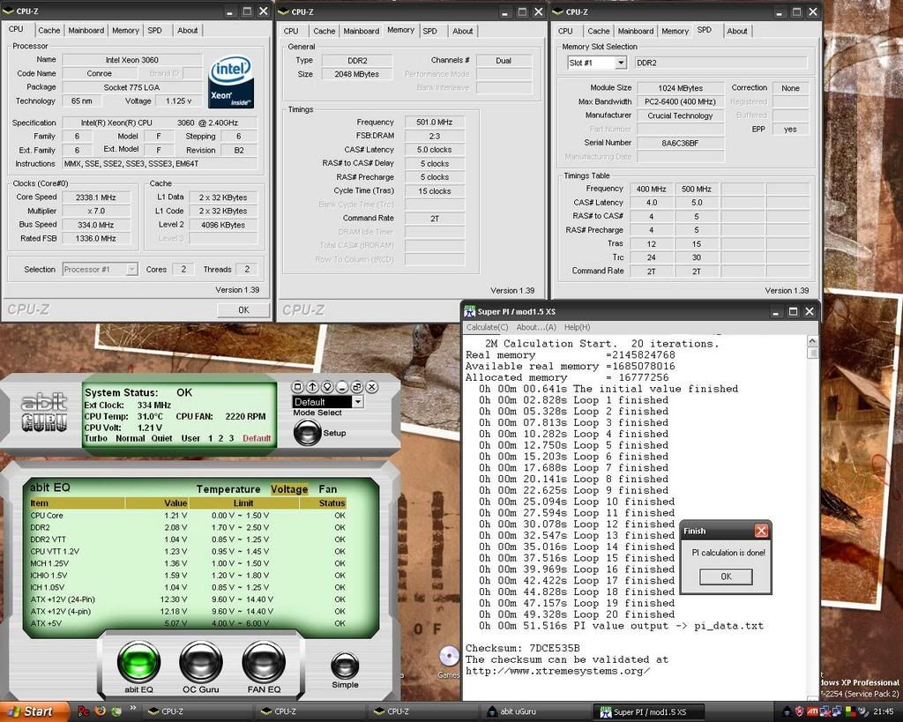Screen dimensions: 903x722
Task: Click the CPU Core row in abit EQ
Action: pyautogui.click(x=188, y=516)
